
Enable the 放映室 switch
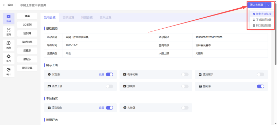click(185, 86)
